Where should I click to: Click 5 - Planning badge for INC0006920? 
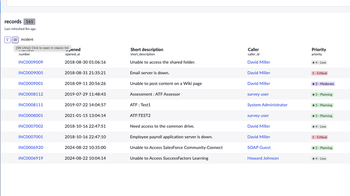pos(322,148)
